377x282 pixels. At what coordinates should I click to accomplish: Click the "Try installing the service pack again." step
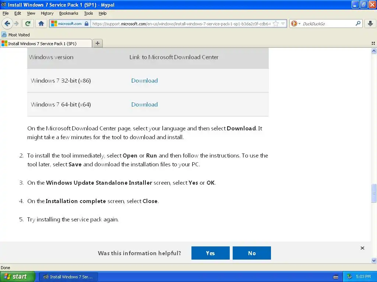click(73, 220)
